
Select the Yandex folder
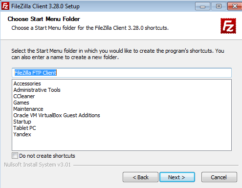pyautogui.click(x=22, y=134)
